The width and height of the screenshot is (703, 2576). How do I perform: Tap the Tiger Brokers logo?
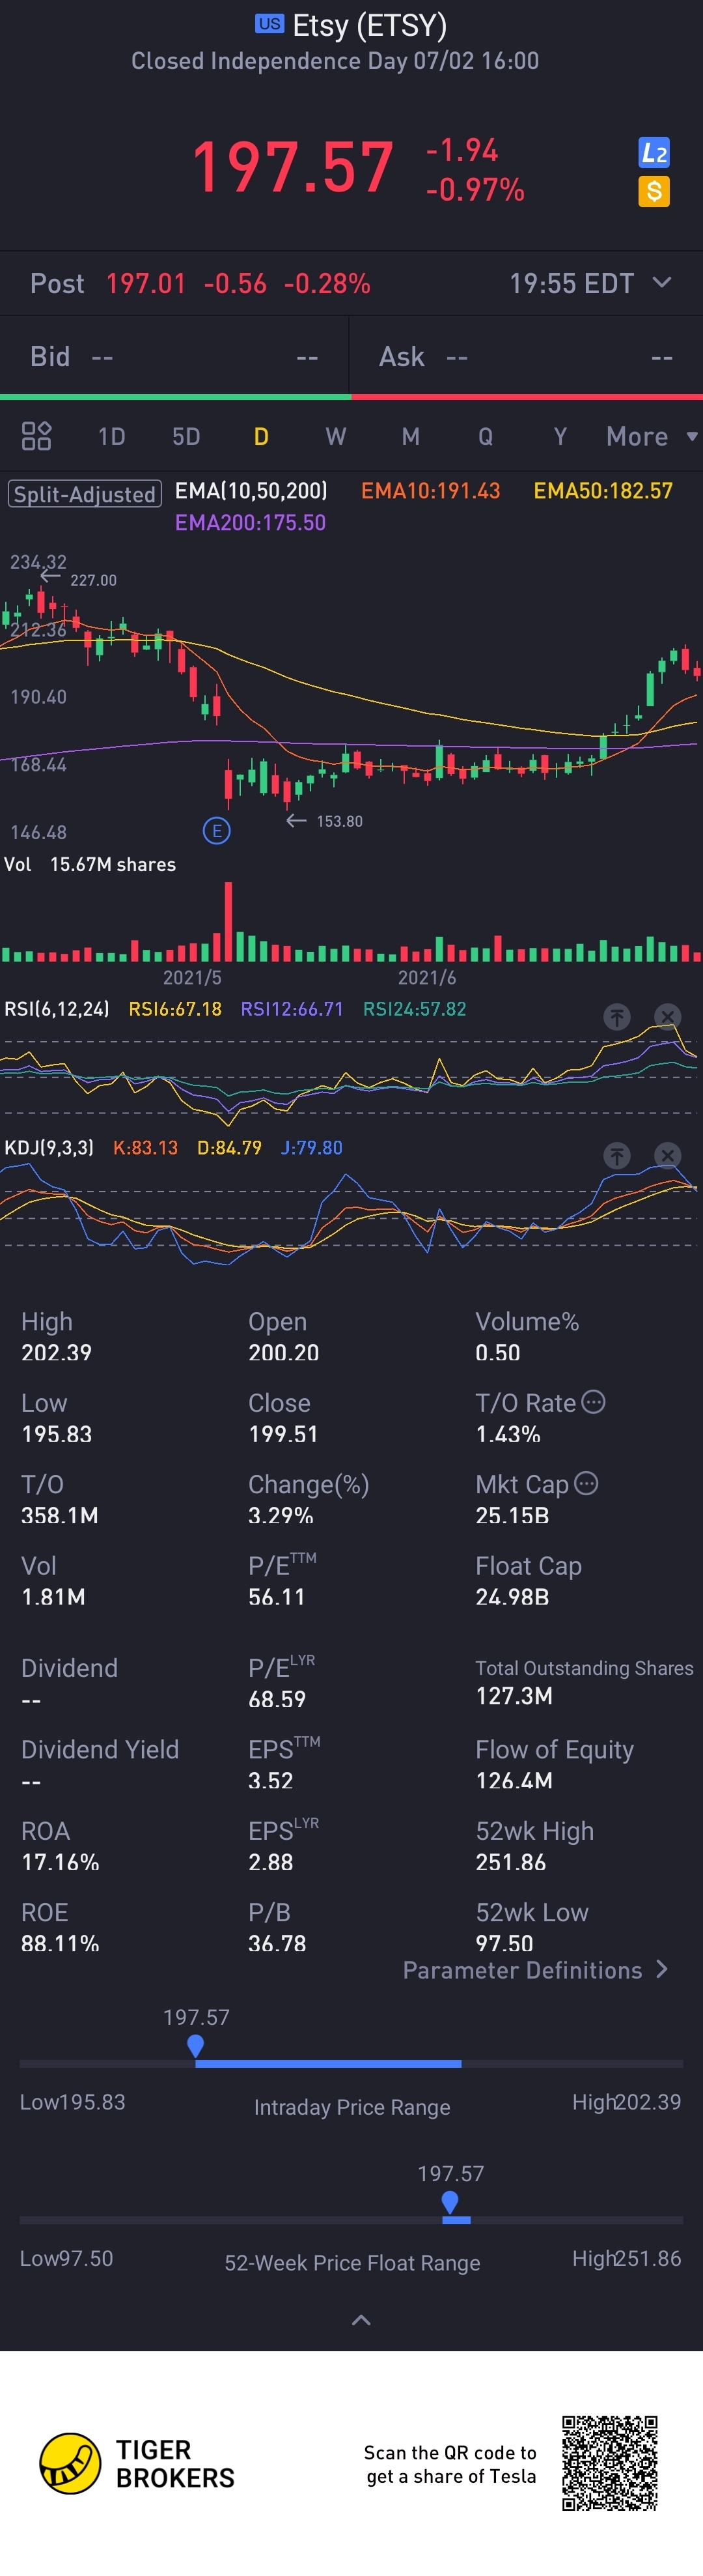(137, 2463)
